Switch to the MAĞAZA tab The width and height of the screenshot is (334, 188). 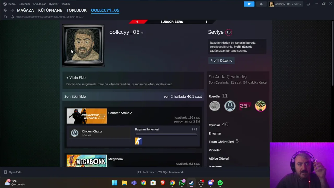25,10
